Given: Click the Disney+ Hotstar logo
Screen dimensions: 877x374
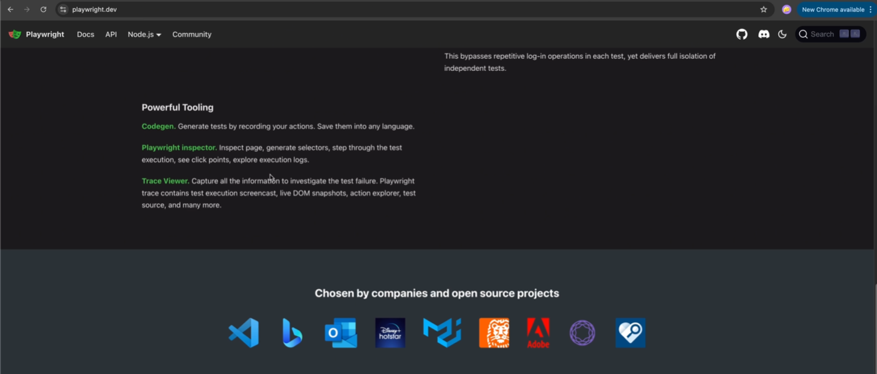Looking at the screenshot, I should click(390, 333).
